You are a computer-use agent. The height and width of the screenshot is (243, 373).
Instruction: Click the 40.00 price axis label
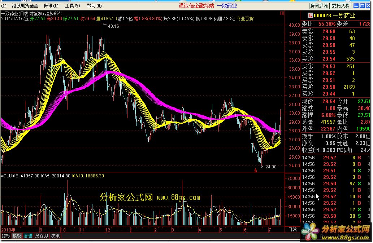pos(294,25)
